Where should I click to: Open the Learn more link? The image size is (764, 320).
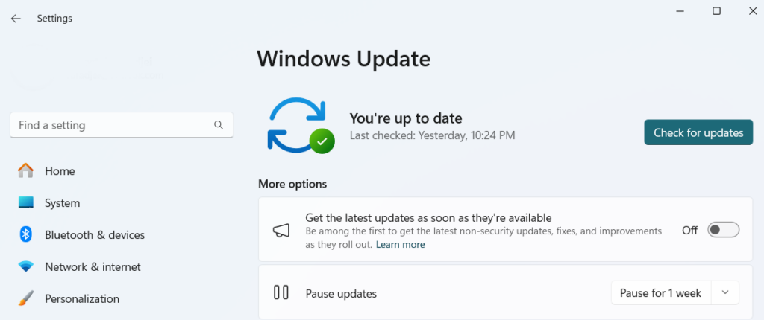pos(401,245)
